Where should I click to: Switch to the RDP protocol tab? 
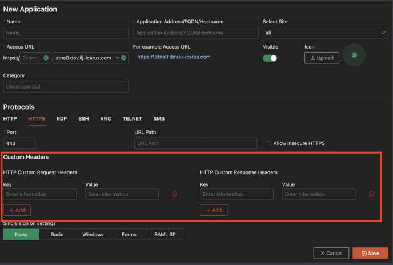62,119
